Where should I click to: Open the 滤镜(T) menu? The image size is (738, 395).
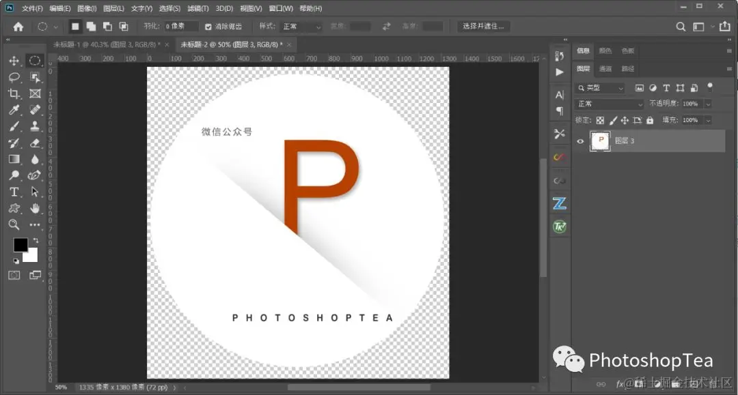(x=197, y=8)
